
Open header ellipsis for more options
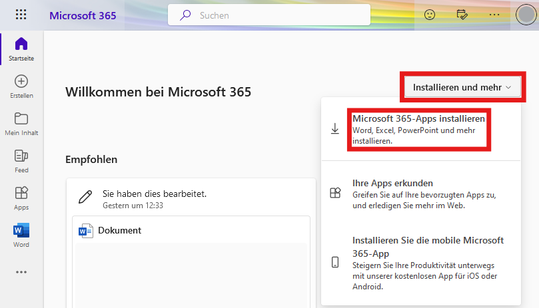(494, 15)
